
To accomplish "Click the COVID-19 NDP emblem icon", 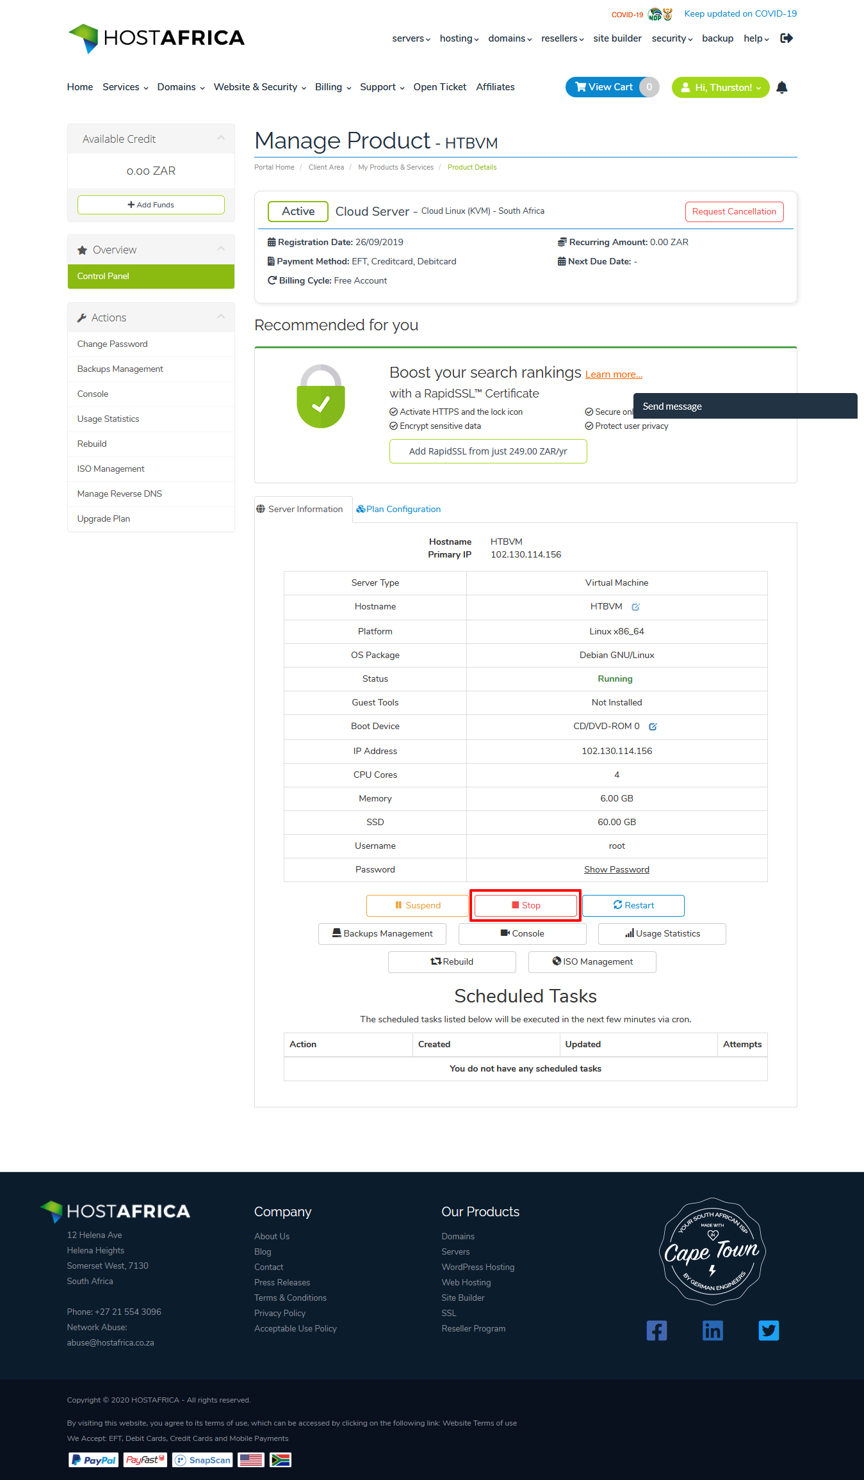I will tap(660, 14).
